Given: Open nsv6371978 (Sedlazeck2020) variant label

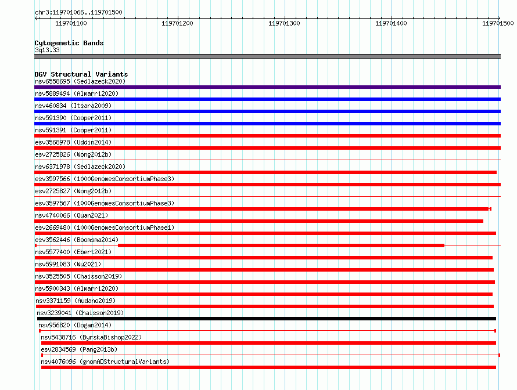Looking at the screenshot, I should click(x=80, y=167).
